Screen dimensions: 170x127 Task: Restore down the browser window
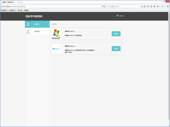click(x=164, y=2)
